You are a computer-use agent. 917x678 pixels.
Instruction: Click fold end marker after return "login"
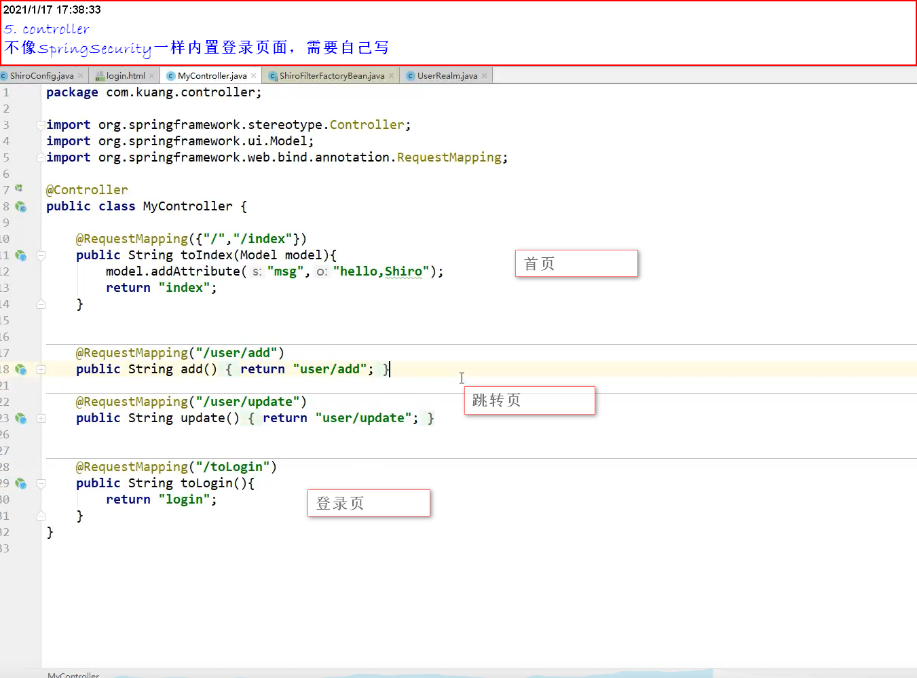point(41,516)
